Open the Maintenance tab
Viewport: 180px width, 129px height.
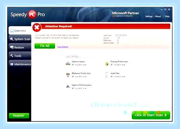[20, 64]
